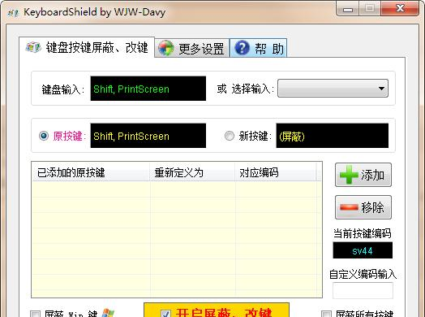
Task: Switch to the 更多设置 tab
Action: pos(192,48)
